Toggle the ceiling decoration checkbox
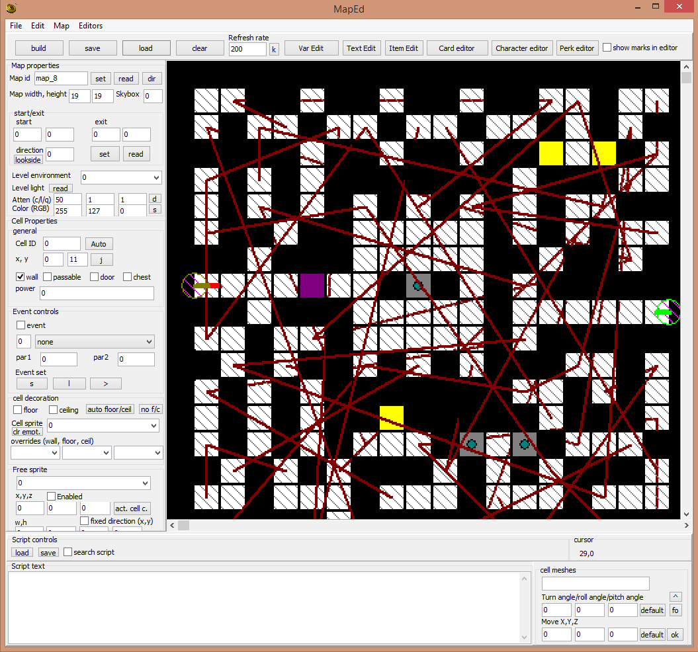This screenshot has height=652, width=698. tap(53, 409)
